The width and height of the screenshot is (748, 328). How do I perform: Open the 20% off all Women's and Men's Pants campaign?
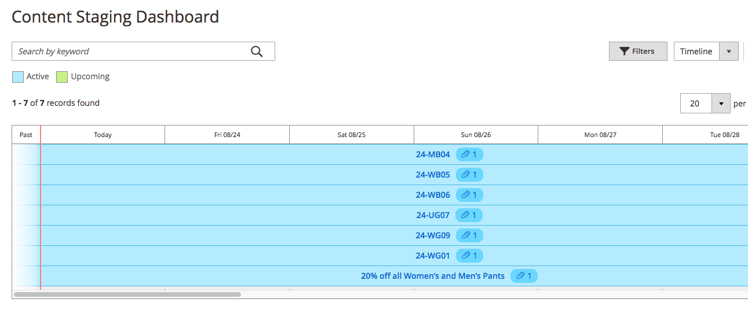pyautogui.click(x=433, y=276)
